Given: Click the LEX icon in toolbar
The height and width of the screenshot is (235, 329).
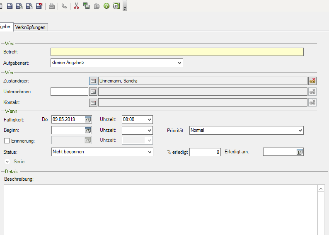Looking at the screenshot, I should coord(116,6).
